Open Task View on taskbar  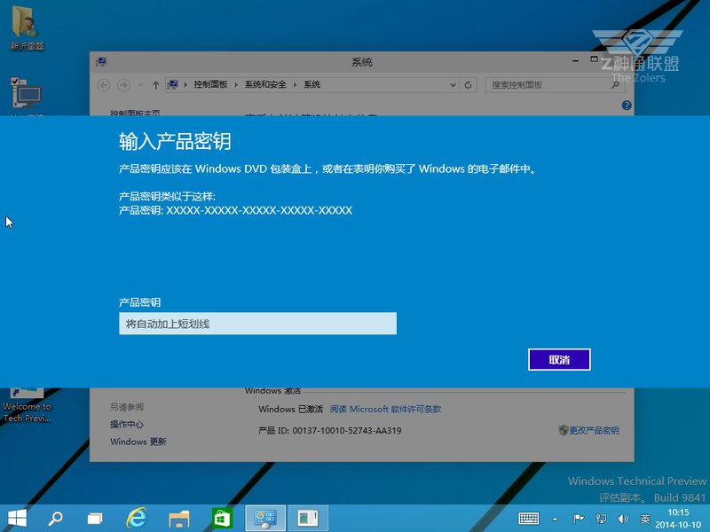click(95, 518)
